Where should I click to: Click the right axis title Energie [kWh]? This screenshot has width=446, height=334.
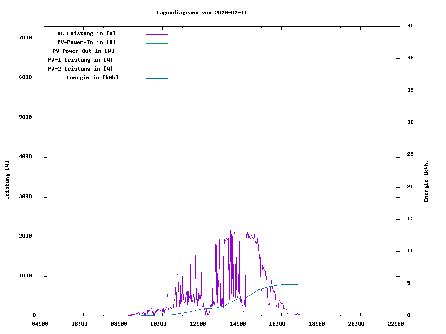click(x=426, y=181)
